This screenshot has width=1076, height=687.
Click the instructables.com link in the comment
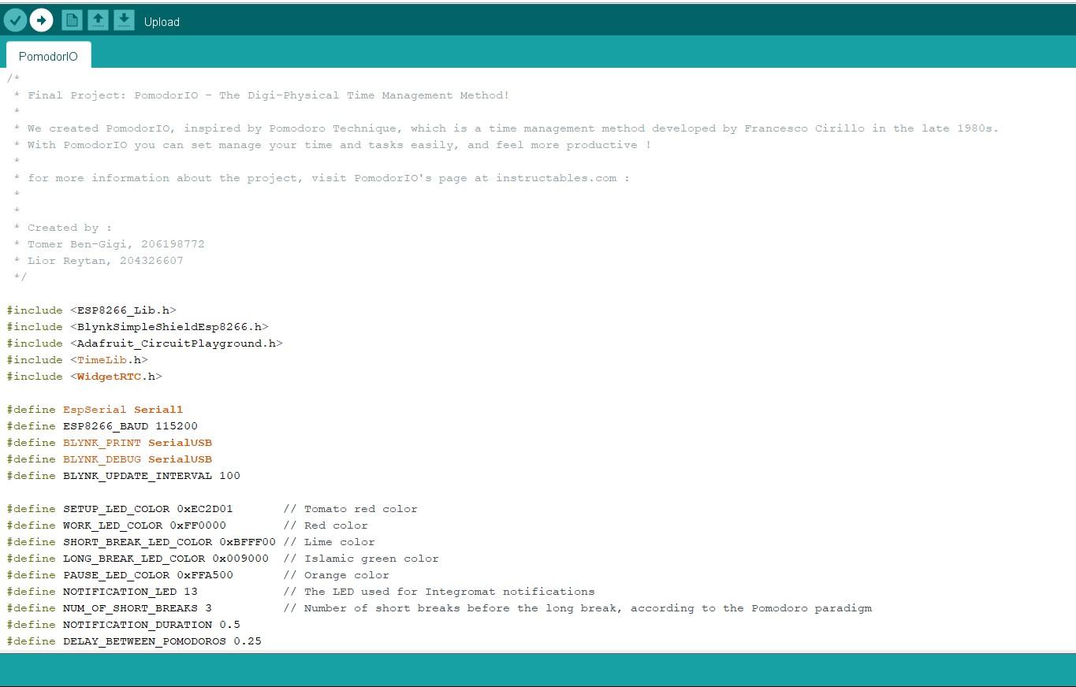tap(557, 177)
